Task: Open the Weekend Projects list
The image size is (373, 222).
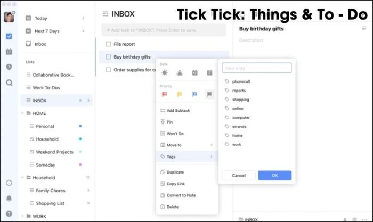Action: tap(56, 152)
